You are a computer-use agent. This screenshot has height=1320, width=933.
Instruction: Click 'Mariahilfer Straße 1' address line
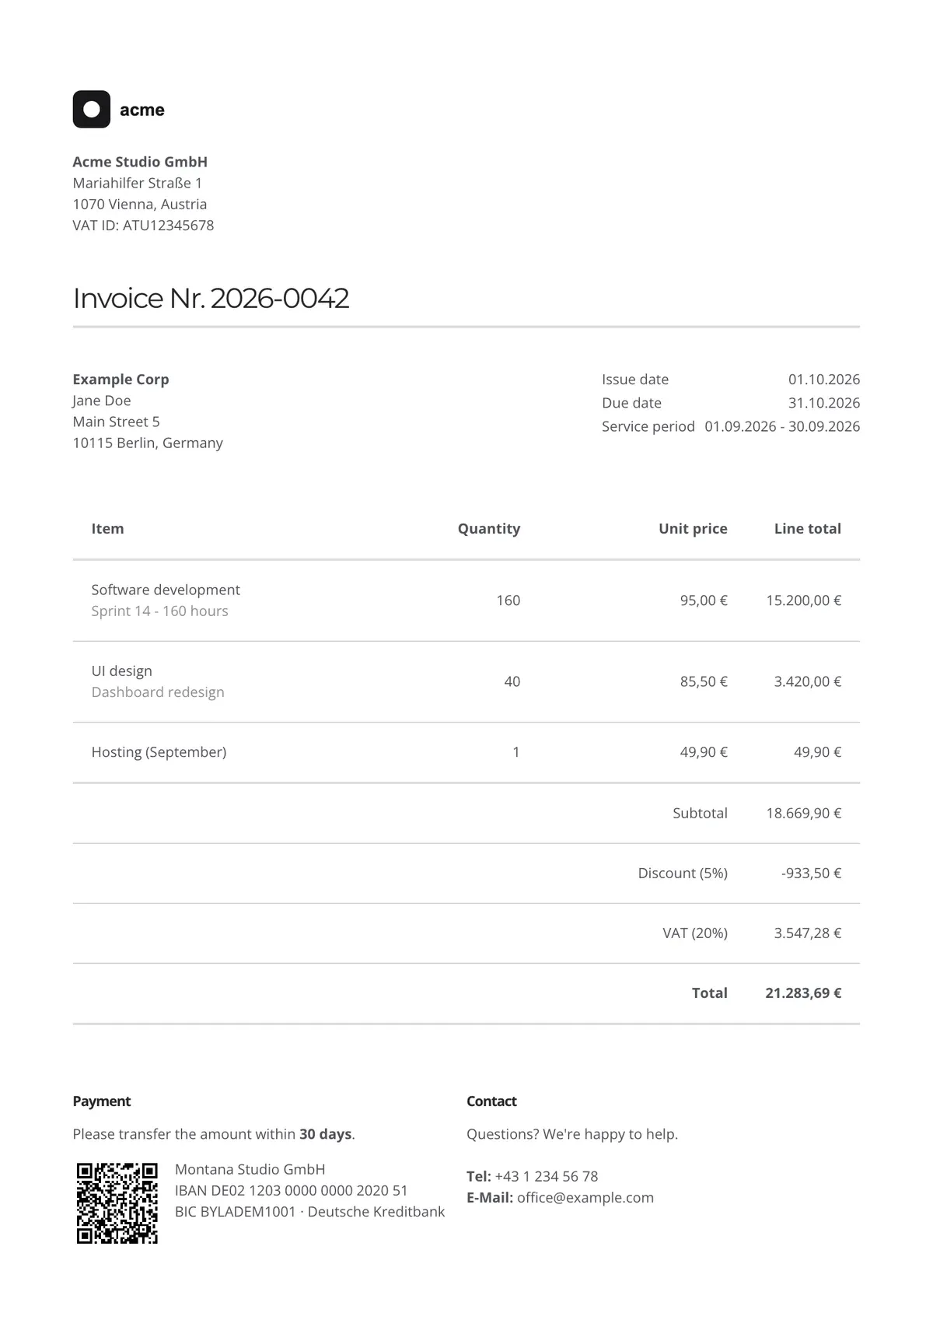pyautogui.click(x=138, y=183)
